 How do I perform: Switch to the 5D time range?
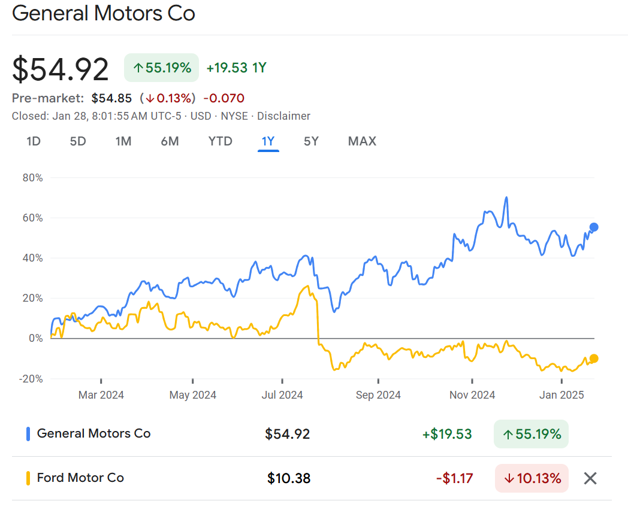(78, 141)
